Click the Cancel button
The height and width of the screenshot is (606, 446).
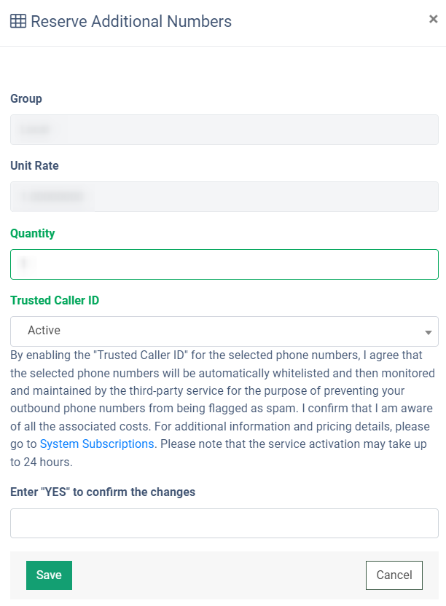point(394,575)
